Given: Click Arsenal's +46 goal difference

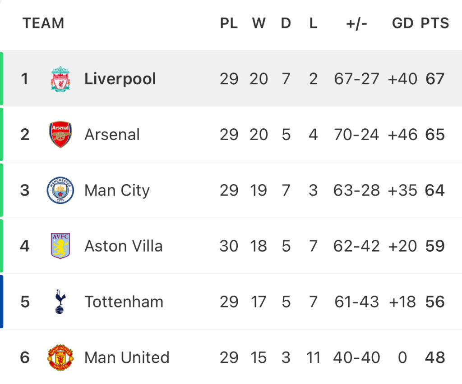Looking at the screenshot, I should tap(402, 135).
